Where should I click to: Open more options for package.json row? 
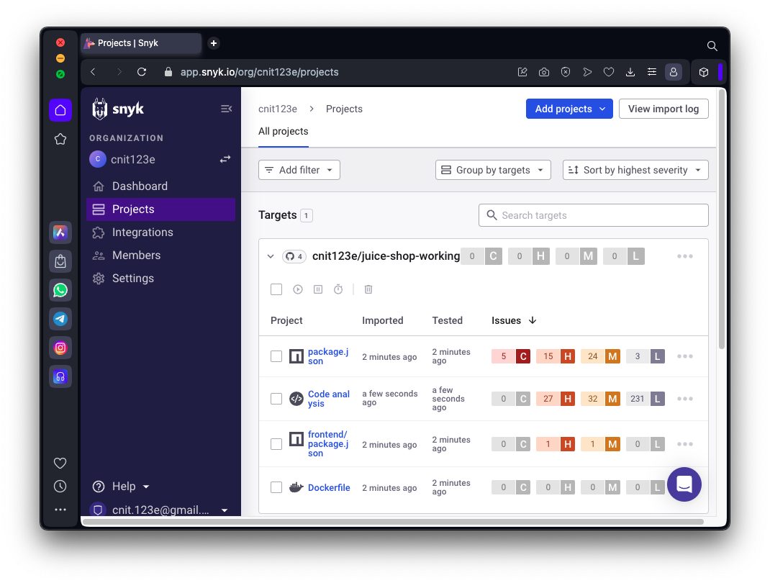point(684,356)
